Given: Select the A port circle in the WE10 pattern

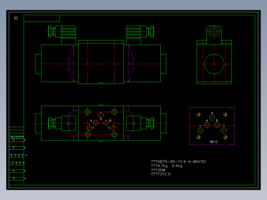Looking at the screenshot, I should point(207,125).
